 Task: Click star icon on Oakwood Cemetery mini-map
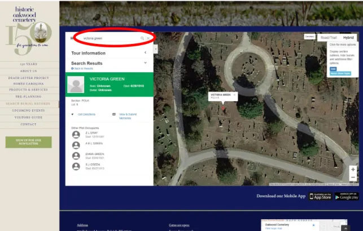(314, 225)
